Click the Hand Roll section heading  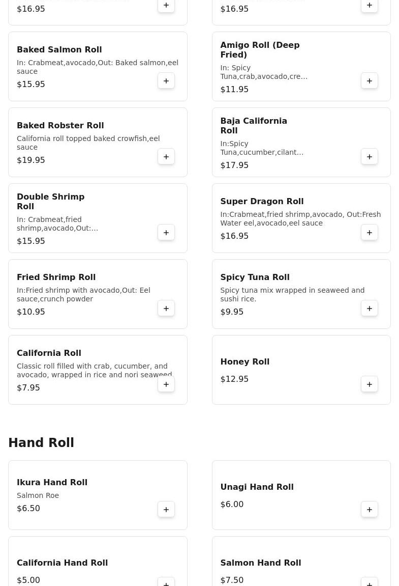(41, 443)
